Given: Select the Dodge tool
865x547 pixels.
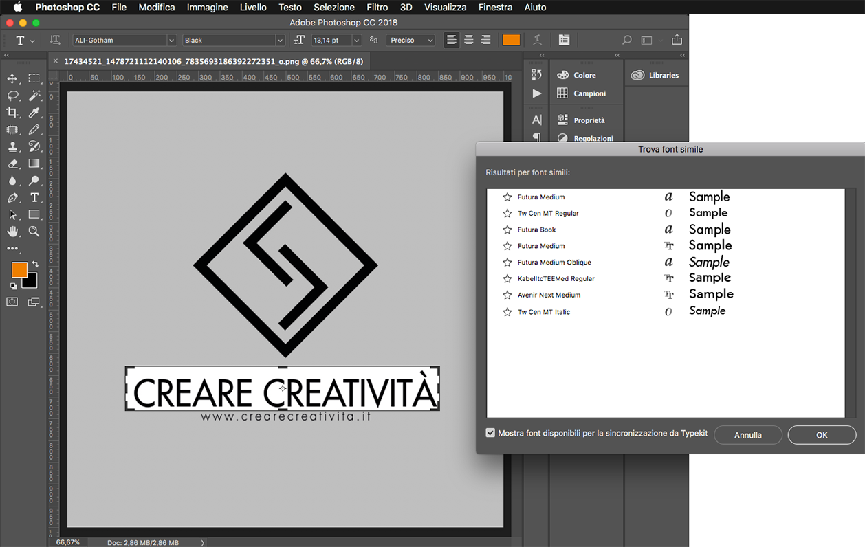Looking at the screenshot, I should 34,181.
